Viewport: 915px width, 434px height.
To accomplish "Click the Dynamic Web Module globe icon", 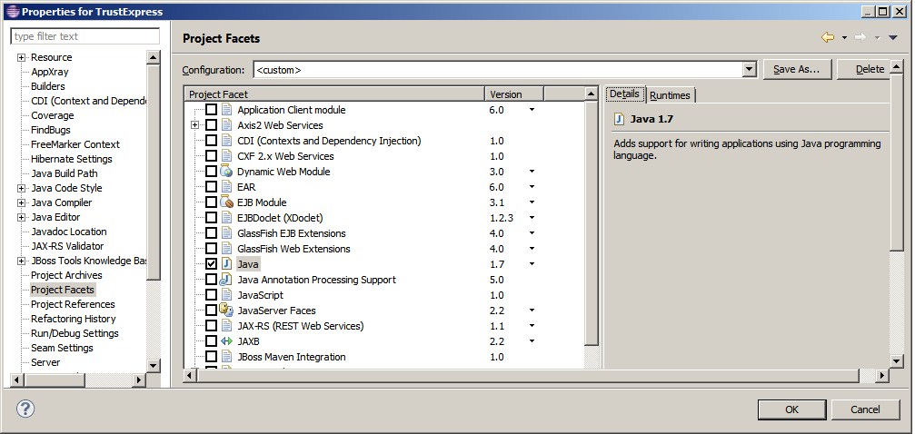I will (226, 172).
